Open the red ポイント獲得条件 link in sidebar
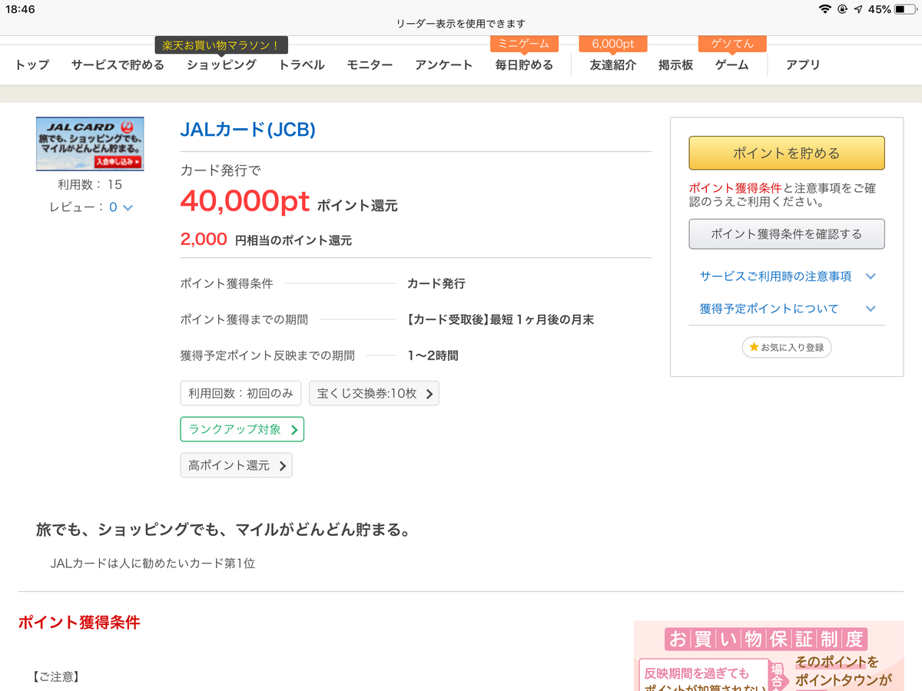 (x=735, y=188)
